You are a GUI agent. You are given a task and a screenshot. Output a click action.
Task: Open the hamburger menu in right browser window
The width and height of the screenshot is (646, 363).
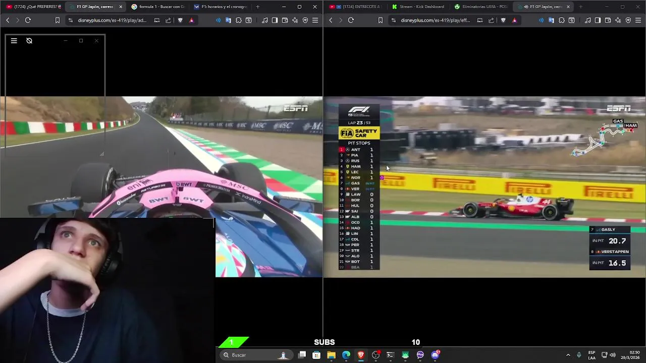pos(638,20)
